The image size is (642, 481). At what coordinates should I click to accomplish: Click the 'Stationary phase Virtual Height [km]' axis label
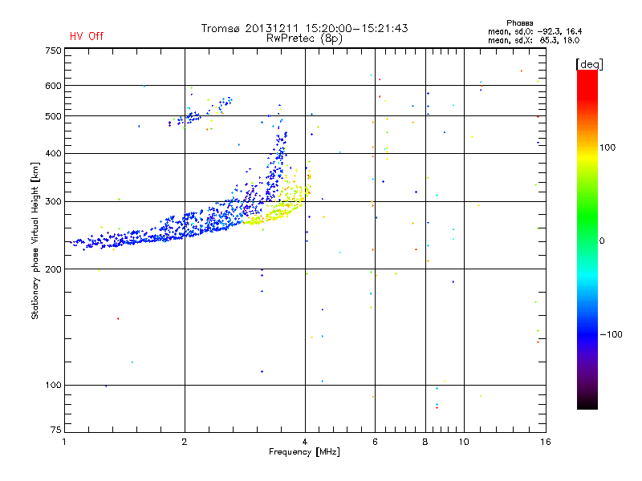35,240
